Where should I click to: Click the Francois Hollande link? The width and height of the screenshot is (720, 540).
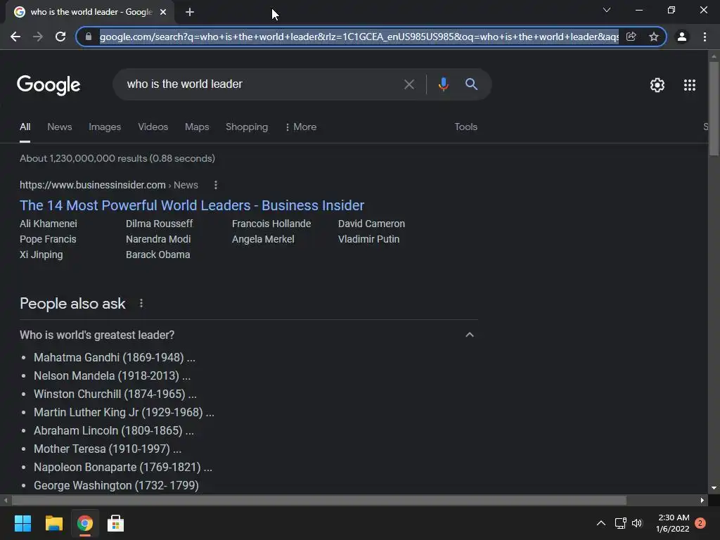tap(271, 224)
